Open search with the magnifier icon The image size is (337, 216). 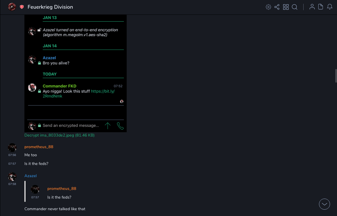[x=295, y=7]
